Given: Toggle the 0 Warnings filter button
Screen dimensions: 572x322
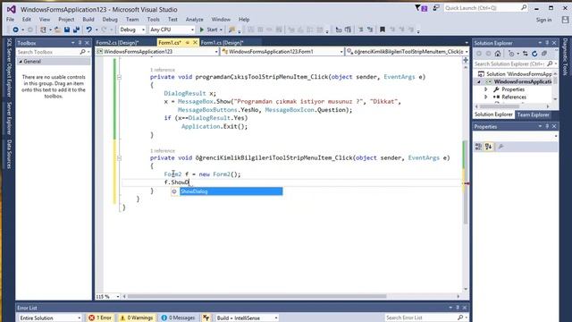Looking at the screenshot, I should pos(137,318).
